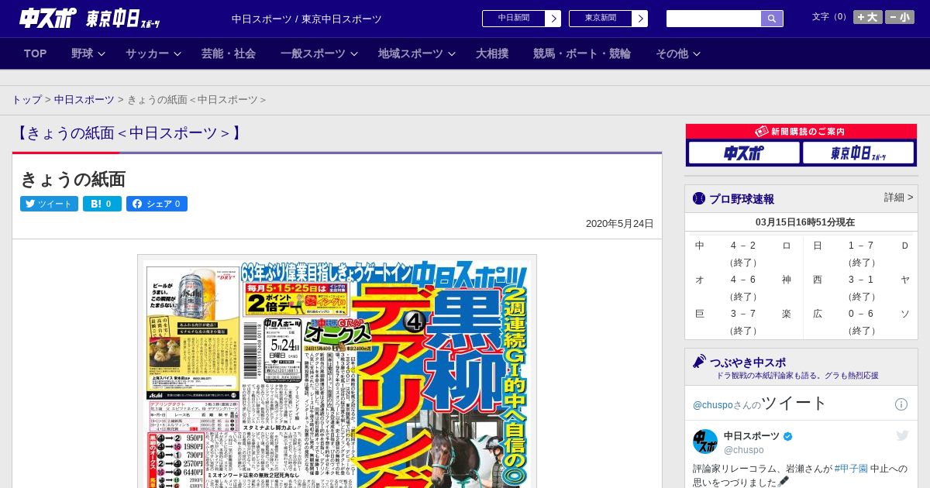930x488 pixels.
Task: Click トップ breadcrumb link
Action: [26, 100]
